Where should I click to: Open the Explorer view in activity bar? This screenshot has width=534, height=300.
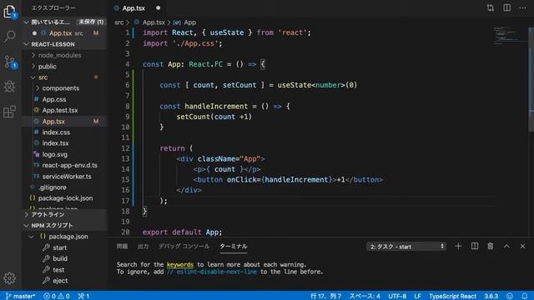(9, 12)
